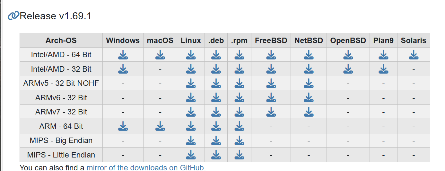Viewport: 445px width, 171px height.
Task: Download Linux MIPS Big Endian build
Action: click(191, 140)
